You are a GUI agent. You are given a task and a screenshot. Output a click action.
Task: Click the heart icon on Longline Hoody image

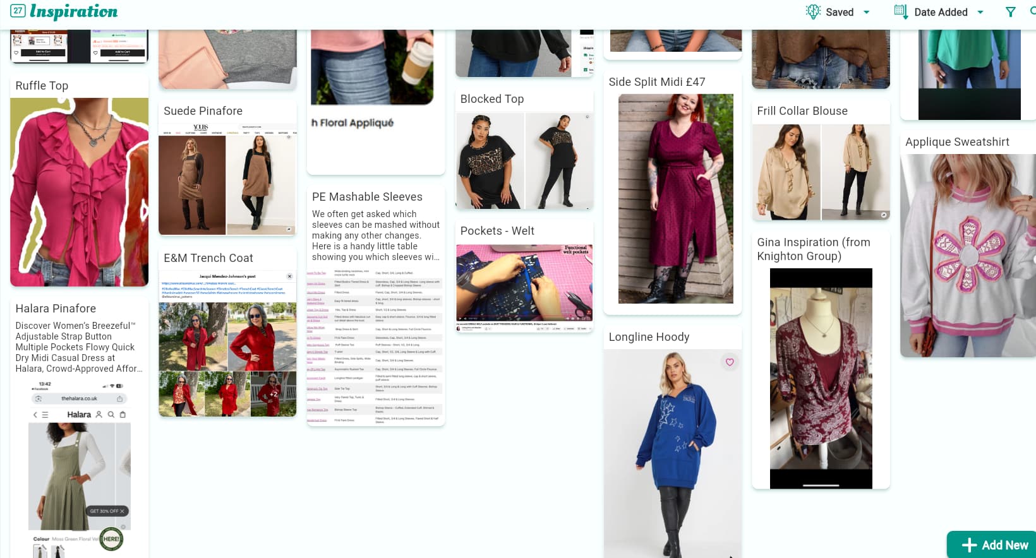730,362
